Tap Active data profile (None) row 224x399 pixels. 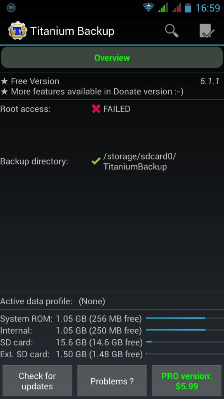(112, 301)
